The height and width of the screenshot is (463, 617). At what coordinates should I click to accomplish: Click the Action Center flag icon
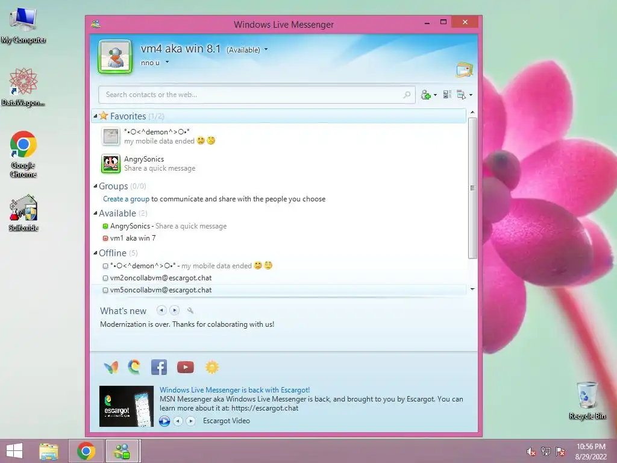(x=560, y=452)
